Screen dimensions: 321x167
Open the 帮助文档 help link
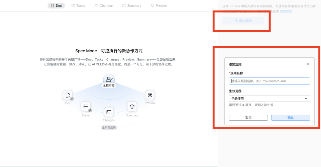tap(286, 11)
